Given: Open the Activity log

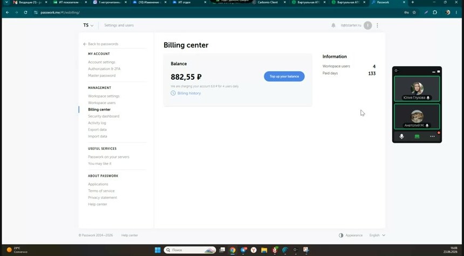Looking at the screenshot, I should click(x=97, y=123).
